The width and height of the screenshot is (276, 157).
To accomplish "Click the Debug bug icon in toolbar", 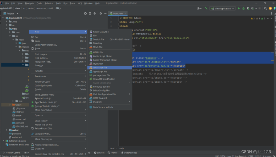I will point(243,8).
